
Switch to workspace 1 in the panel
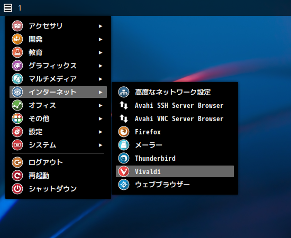click(20, 8)
